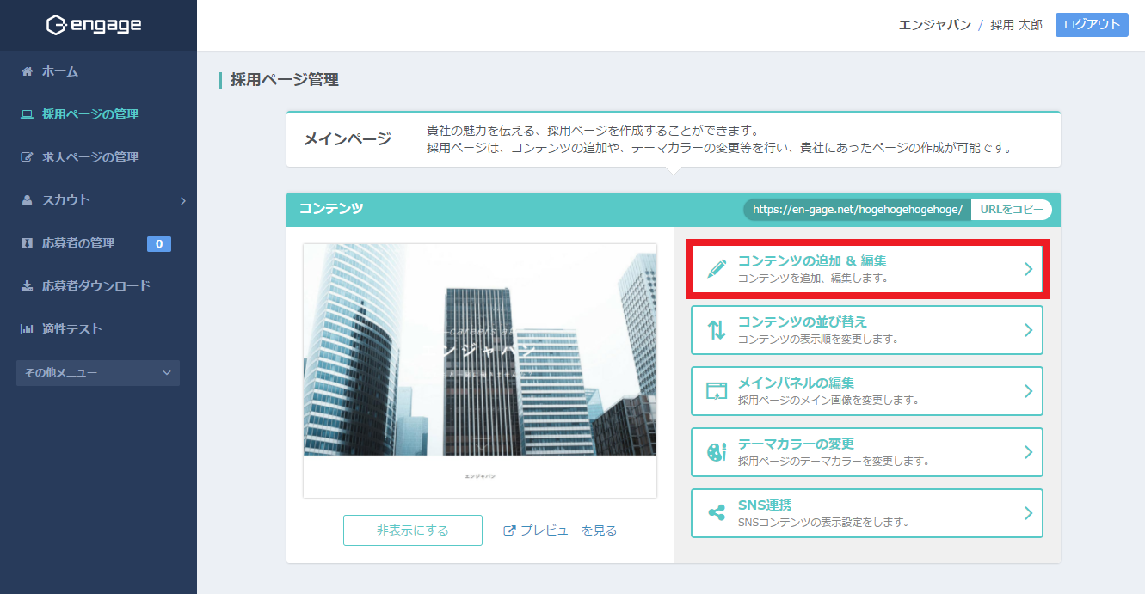
Task: Click the page URL en-gage.net/hogehogehogehoge/
Action: pyautogui.click(x=858, y=209)
